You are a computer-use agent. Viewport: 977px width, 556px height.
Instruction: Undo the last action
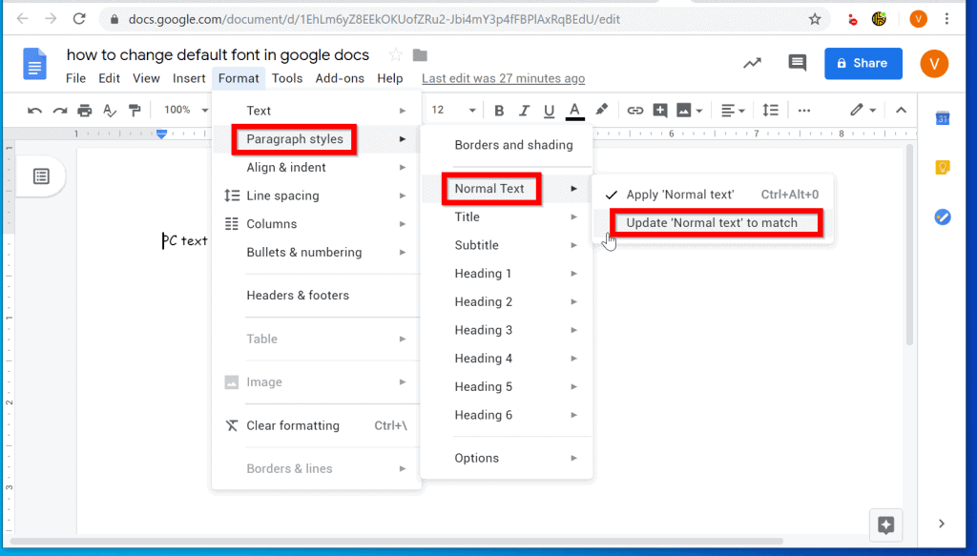34,110
